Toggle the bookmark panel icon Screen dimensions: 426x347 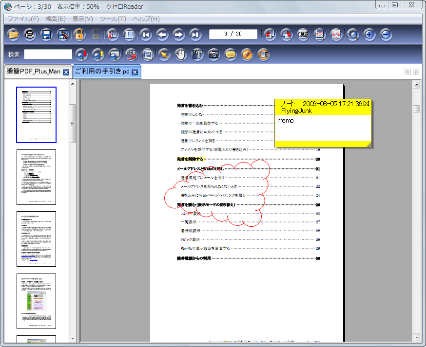click(x=113, y=35)
